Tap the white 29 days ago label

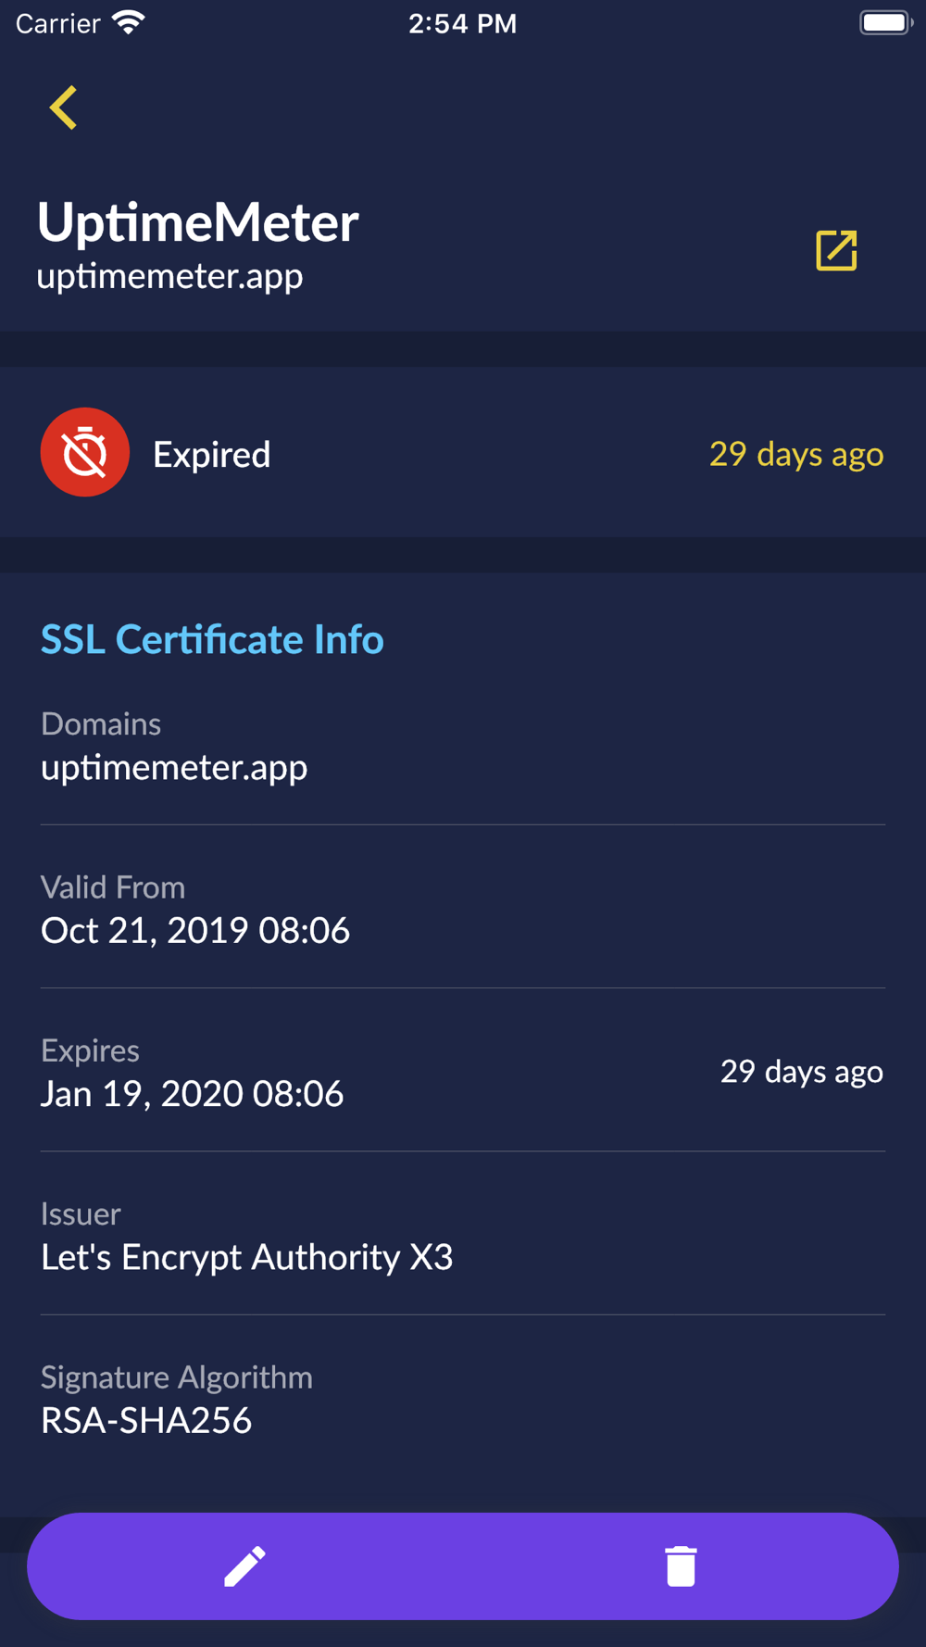point(802,1072)
